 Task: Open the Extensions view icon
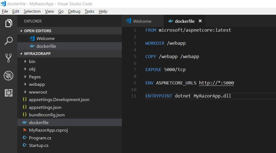tap(9, 93)
